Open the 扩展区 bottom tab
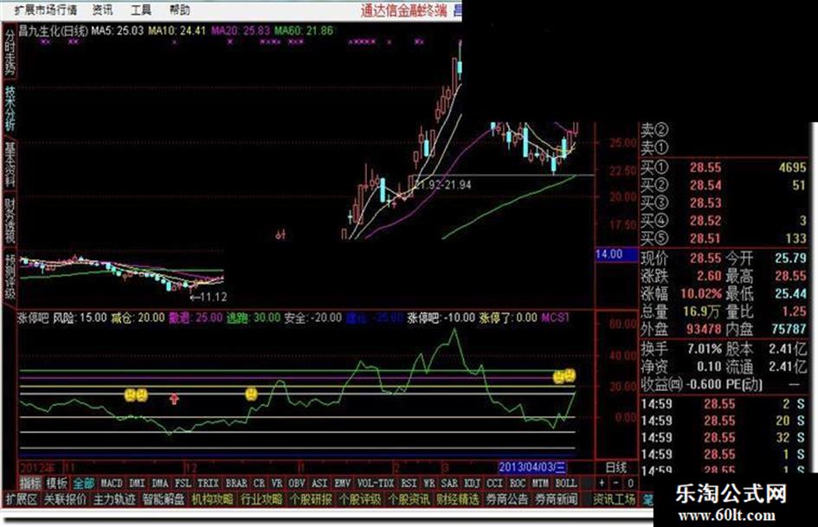Viewport: 818px width, 527px height. [22, 499]
